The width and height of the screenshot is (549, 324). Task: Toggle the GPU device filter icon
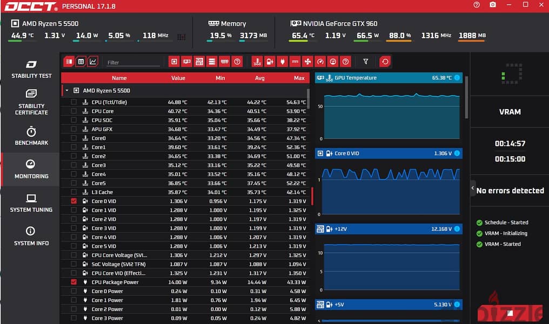point(186,62)
